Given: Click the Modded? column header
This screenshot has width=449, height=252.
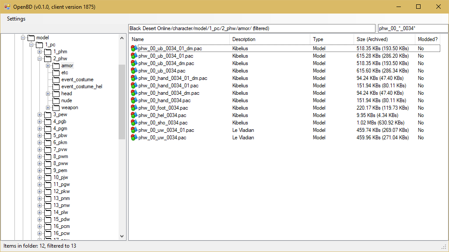Looking at the screenshot, I should point(427,39).
